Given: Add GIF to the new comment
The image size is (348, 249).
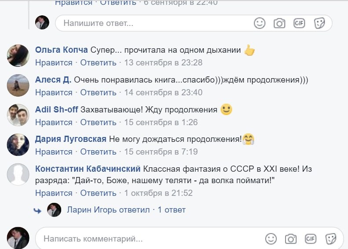Looking at the screenshot, I should 311,239.
